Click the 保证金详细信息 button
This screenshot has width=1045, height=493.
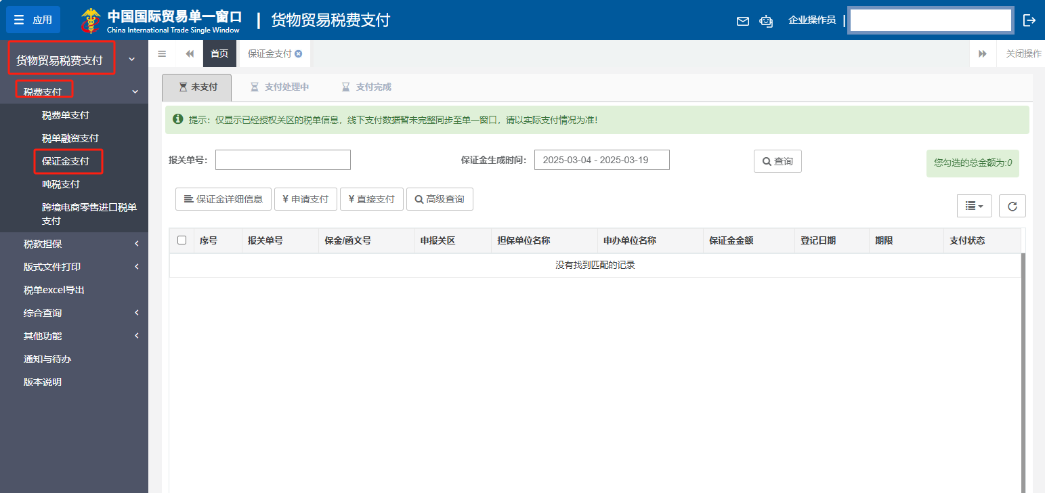[x=223, y=199]
